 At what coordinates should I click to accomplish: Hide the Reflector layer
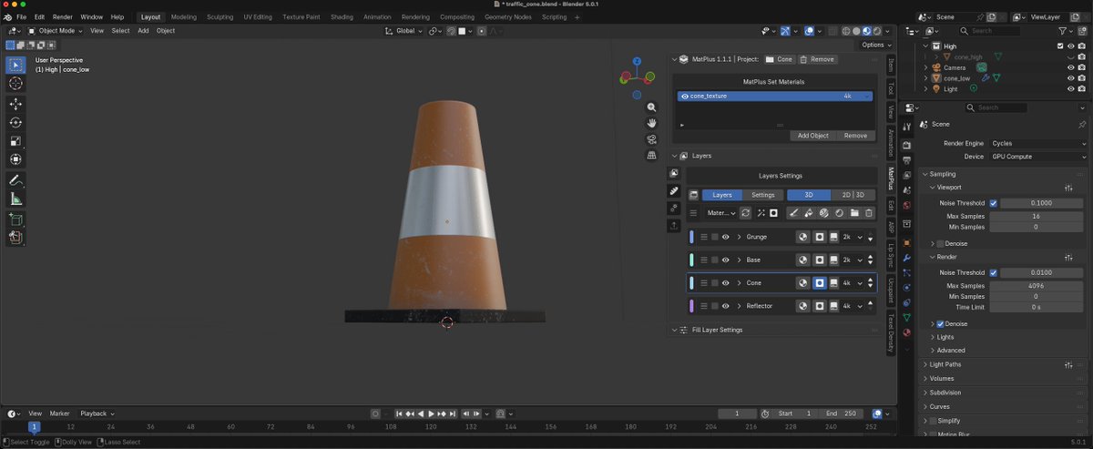(x=726, y=306)
